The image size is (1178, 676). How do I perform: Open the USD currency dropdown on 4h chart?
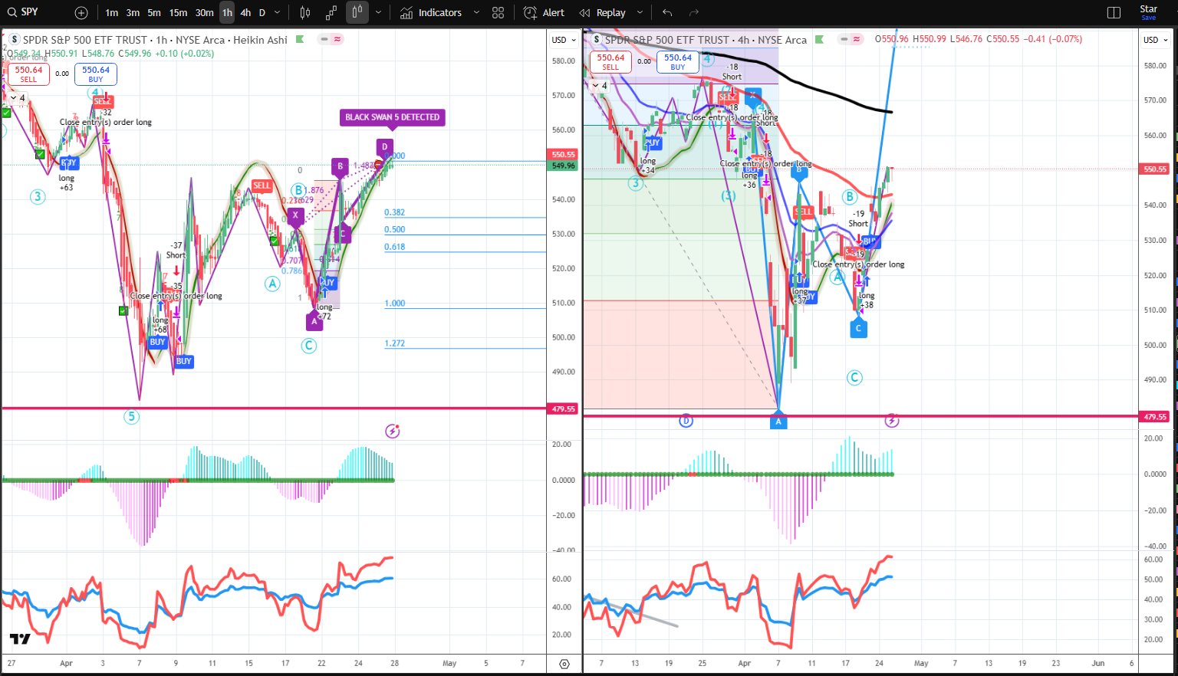pyautogui.click(x=1156, y=40)
